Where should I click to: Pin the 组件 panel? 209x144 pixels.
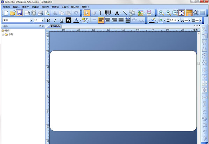coord(40,26)
